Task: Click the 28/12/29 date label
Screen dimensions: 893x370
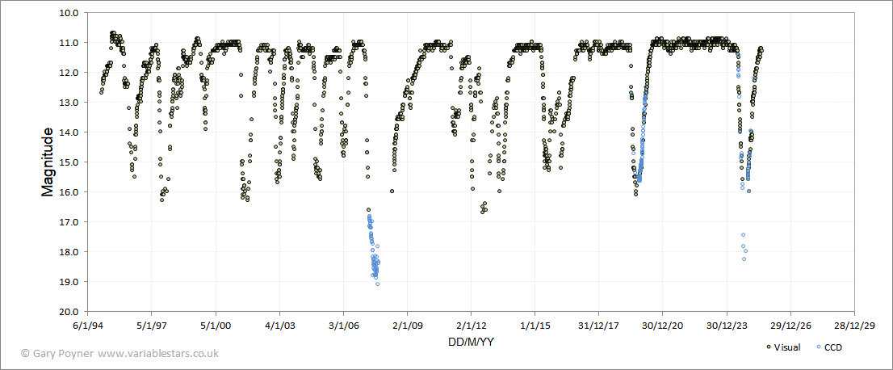Action: pos(854,326)
